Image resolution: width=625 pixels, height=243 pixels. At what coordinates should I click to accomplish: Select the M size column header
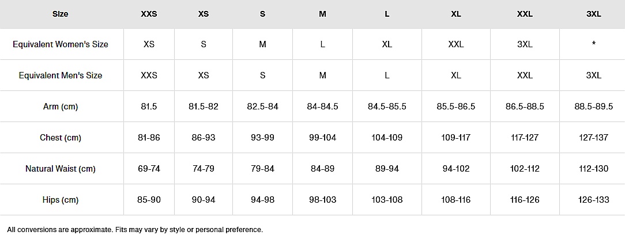click(x=322, y=14)
